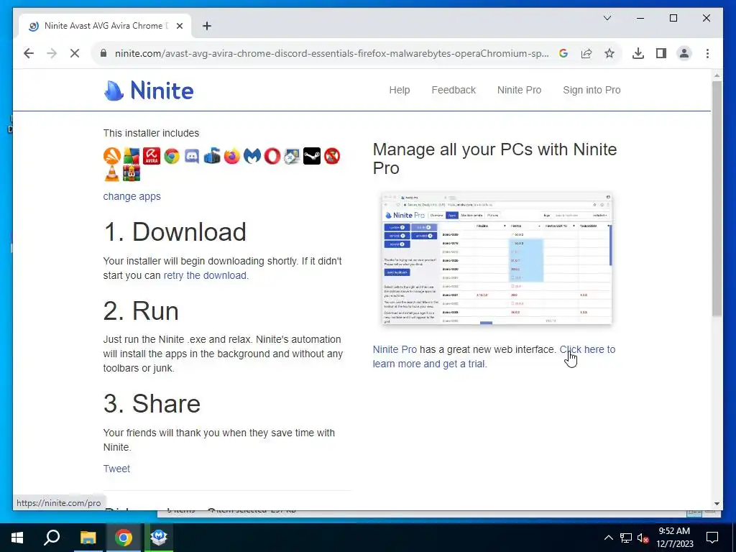Click the "3. Share" heading

(x=152, y=404)
